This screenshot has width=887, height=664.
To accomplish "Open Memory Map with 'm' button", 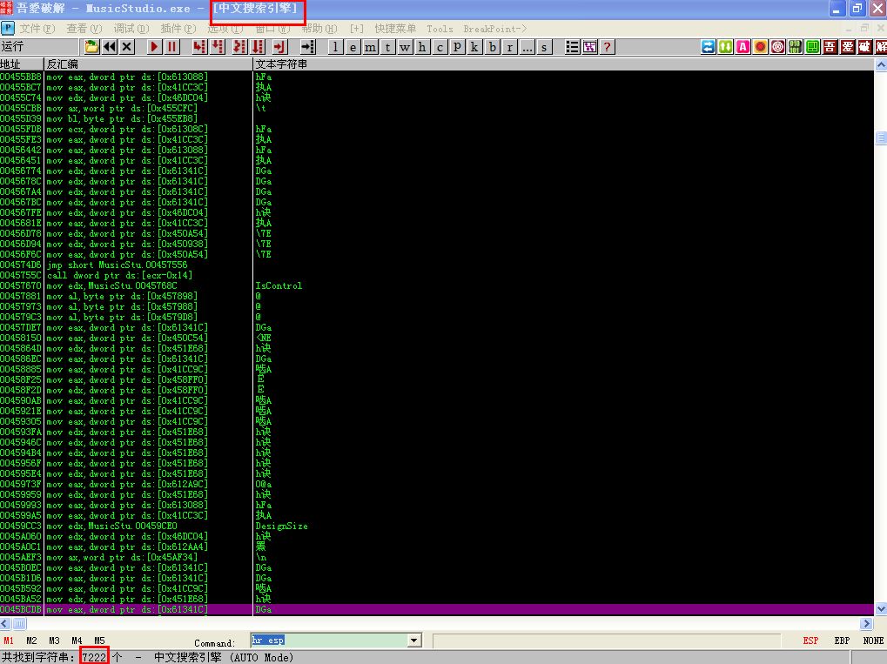I will [371, 47].
